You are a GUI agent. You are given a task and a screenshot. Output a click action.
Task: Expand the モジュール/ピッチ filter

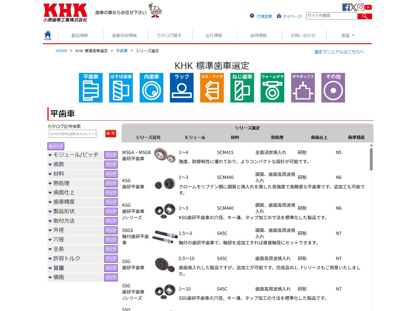[76, 155]
